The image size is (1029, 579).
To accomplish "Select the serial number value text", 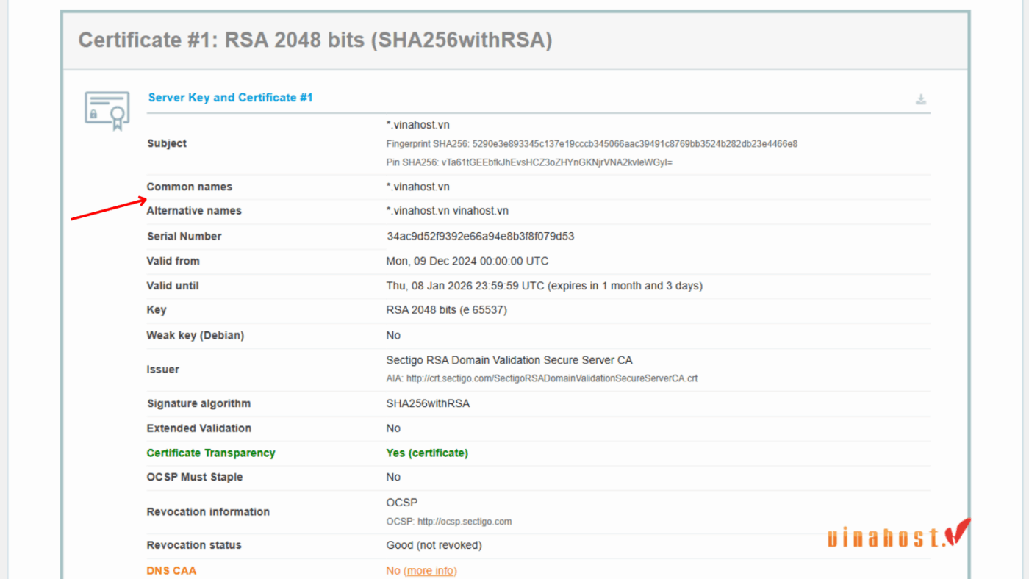I will tap(481, 237).
